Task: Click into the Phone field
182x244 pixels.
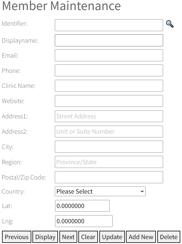Action: point(109,71)
